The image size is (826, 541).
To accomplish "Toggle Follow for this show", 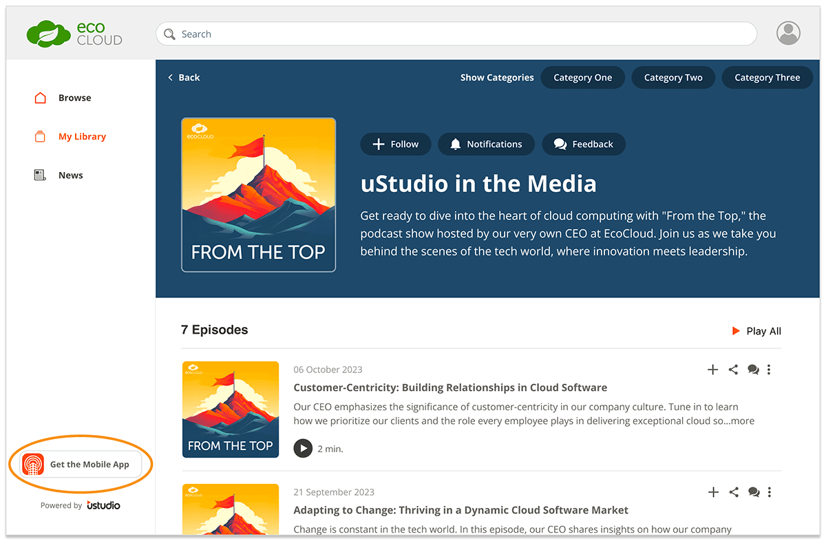I will point(395,144).
